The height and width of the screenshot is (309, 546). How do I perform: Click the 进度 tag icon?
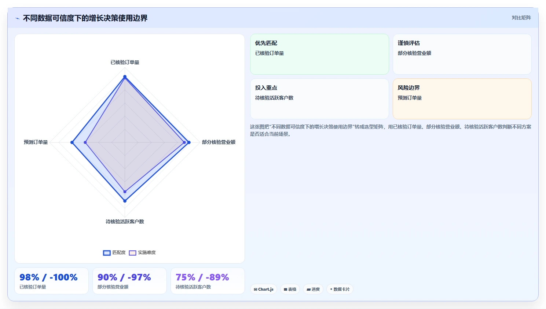[309, 289]
